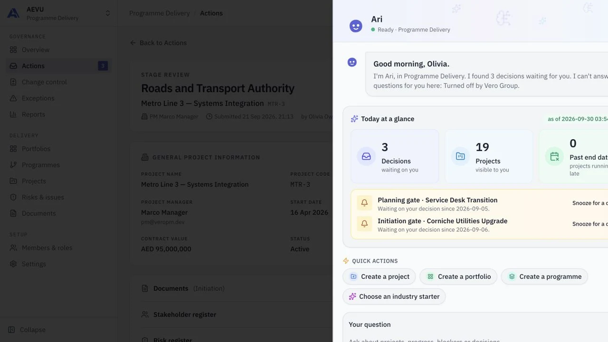The width and height of the screenshot is (608, 342).
Task: Click the project code MTR-3 value
Action: pos(300,184)
